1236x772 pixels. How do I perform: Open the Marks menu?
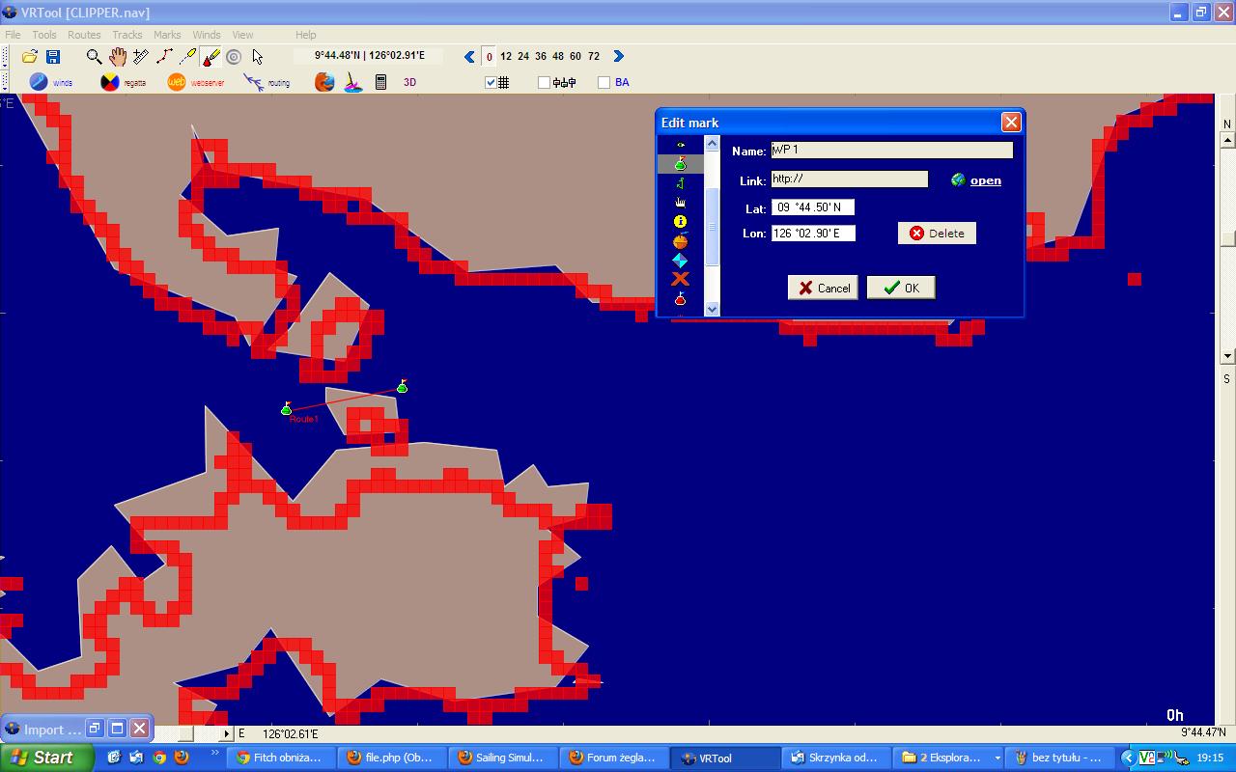click(167, 35)
